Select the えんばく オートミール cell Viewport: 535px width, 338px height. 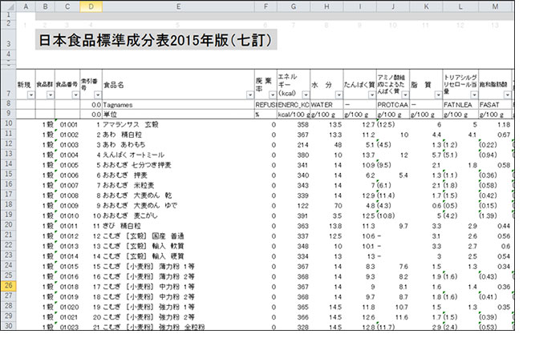coord(178,155)
